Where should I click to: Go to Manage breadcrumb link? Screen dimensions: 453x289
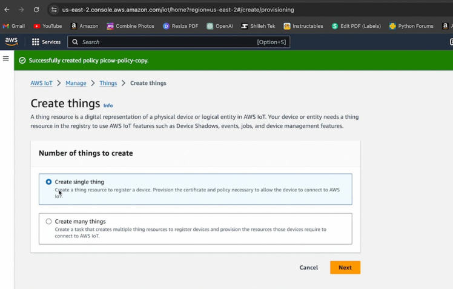click(76, 83)
